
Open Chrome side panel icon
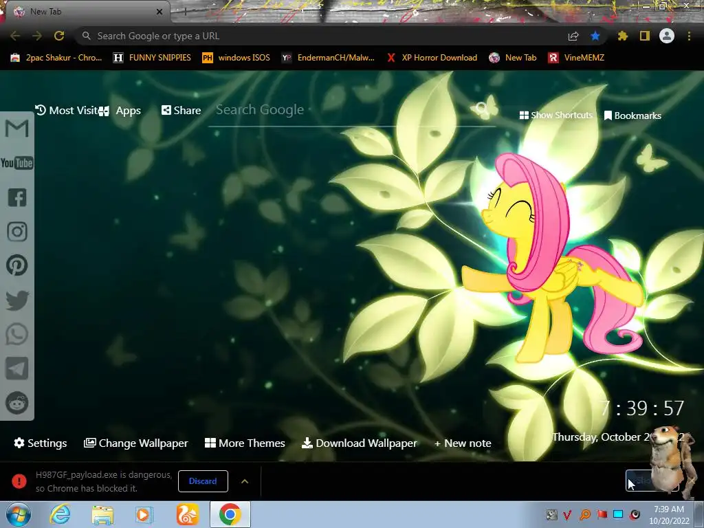[x=645, y=36]
